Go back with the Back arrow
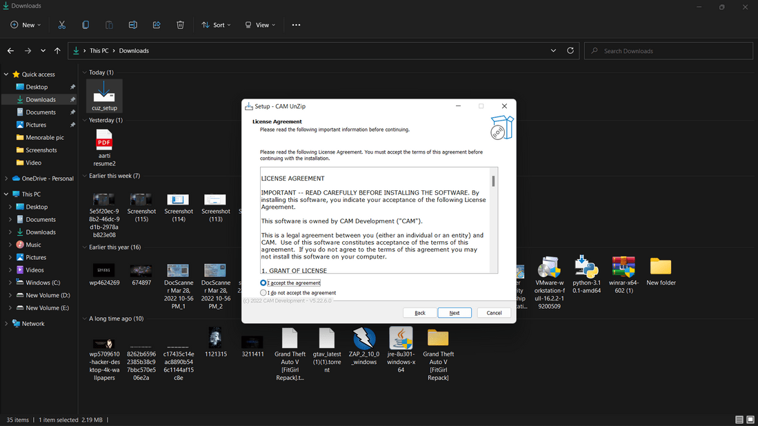758x426 pixels. 10,51
